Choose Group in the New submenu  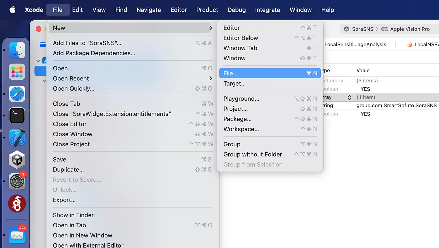[x=270, y=144]
